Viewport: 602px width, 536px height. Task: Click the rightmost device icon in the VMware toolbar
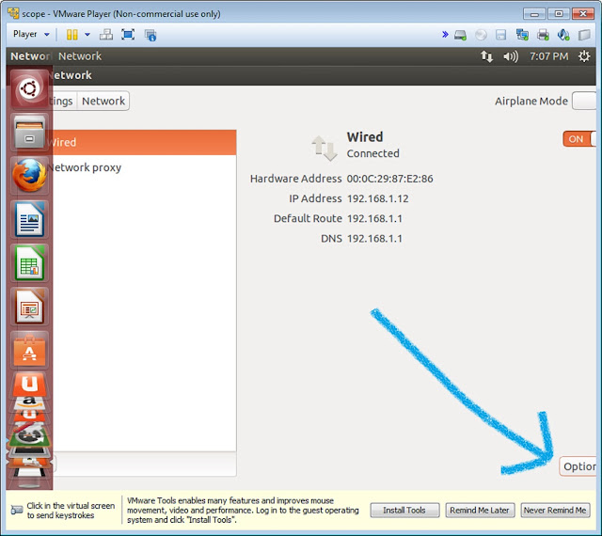pos(584,35)
